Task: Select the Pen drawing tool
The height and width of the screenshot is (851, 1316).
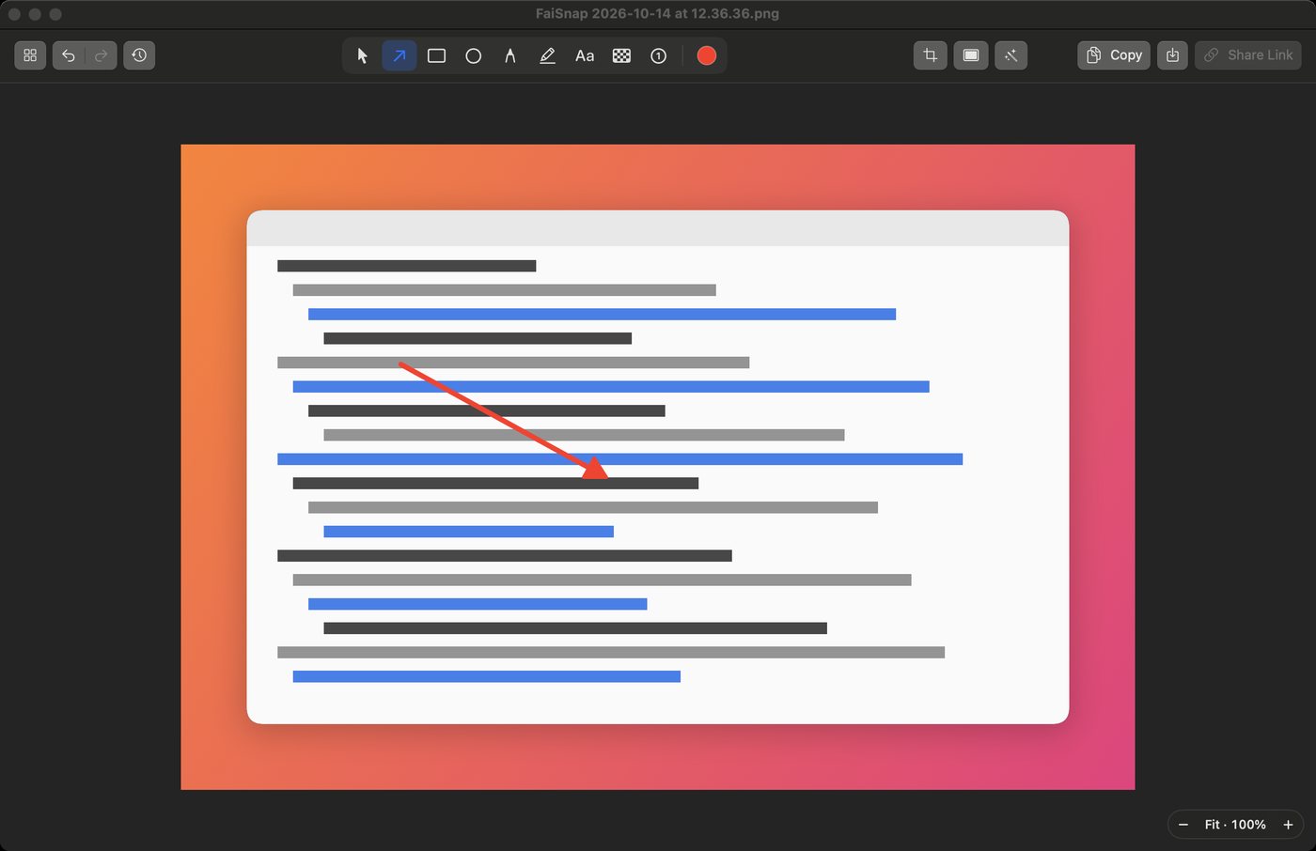Action: (x=510, y=55)
